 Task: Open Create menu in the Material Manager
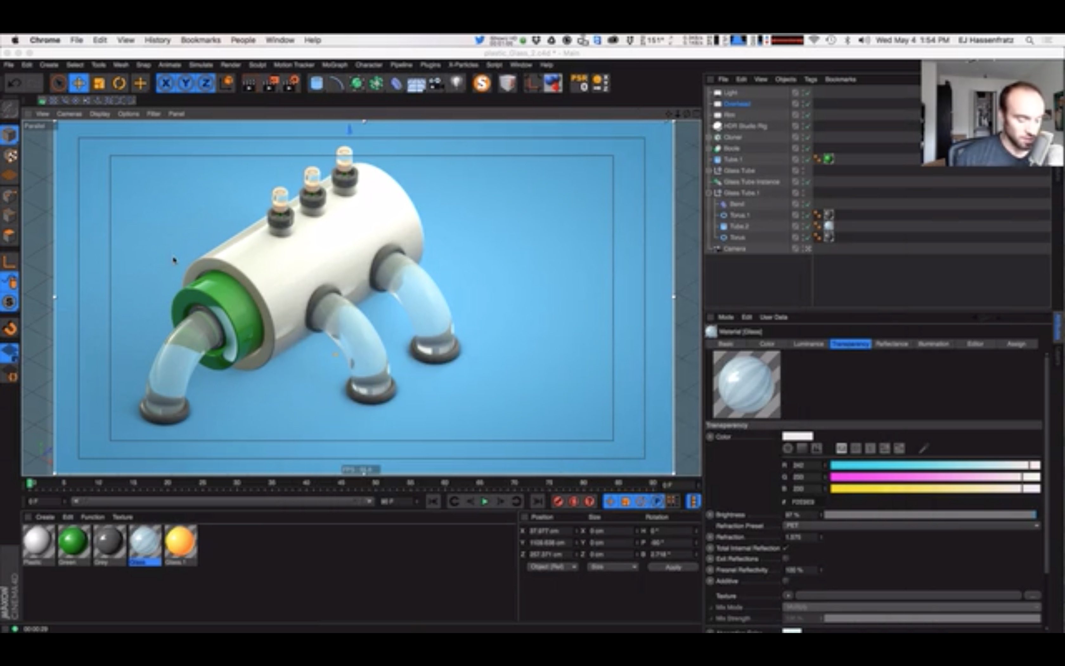(x=45, y=517)
